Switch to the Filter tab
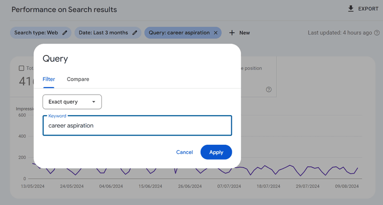 coord(49,79)
